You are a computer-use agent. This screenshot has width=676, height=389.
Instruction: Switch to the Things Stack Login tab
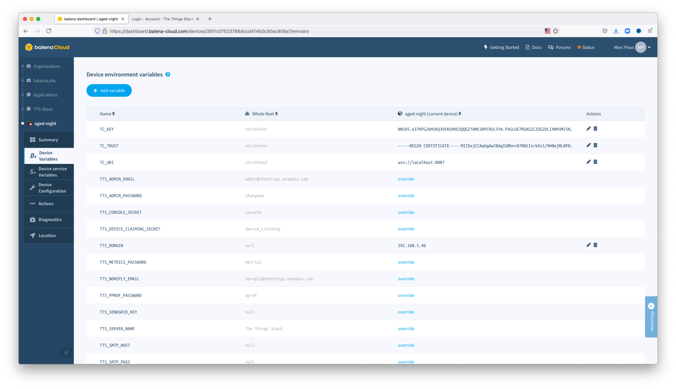coord(162,19)
